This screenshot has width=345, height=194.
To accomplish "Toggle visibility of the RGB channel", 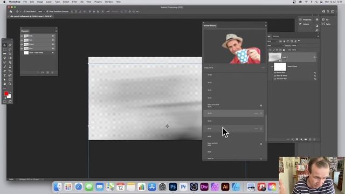I will tap(22, 36).
